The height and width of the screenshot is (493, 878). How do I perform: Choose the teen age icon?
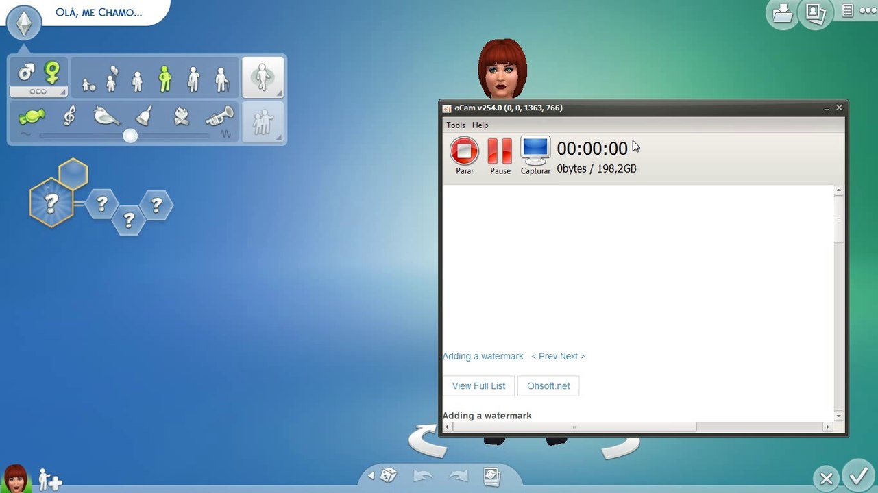point(137,81)
